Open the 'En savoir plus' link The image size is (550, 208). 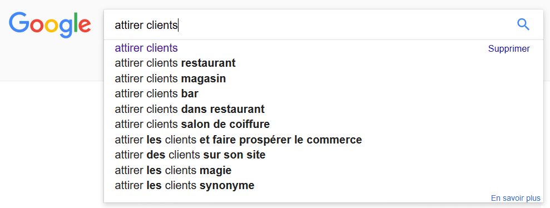click(516, 198)
